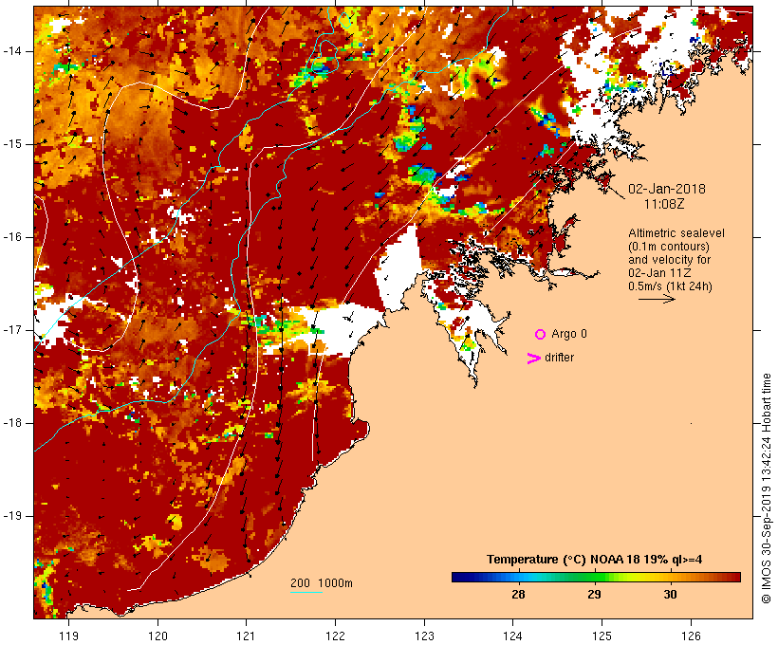778x645 pixels.
Task: Click the longitude axis label 120
Action: [157, 636]
